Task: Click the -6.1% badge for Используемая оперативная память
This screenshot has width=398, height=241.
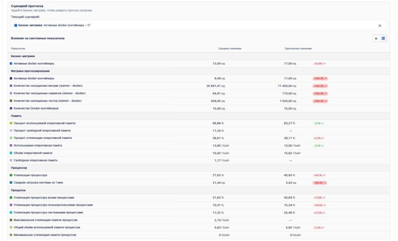Action: 318,146
